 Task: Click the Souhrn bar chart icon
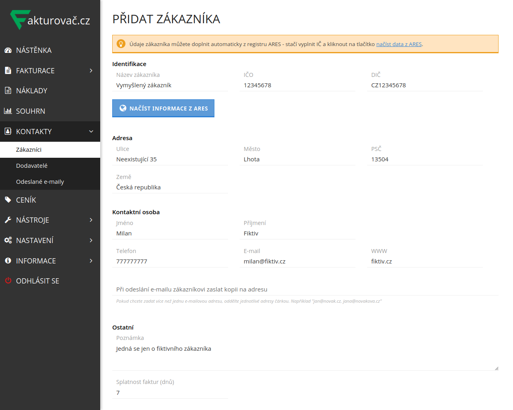[x=8, y=111]
